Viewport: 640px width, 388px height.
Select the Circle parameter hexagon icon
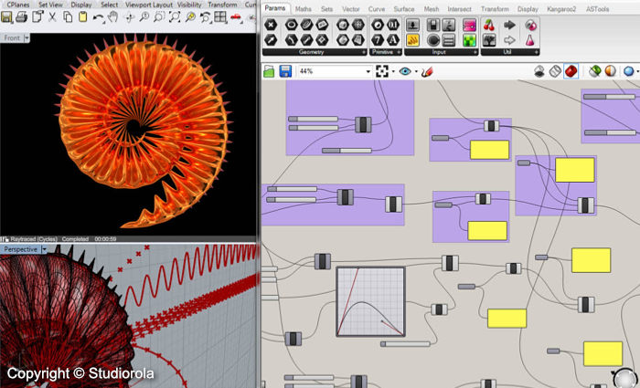(292, 25)
